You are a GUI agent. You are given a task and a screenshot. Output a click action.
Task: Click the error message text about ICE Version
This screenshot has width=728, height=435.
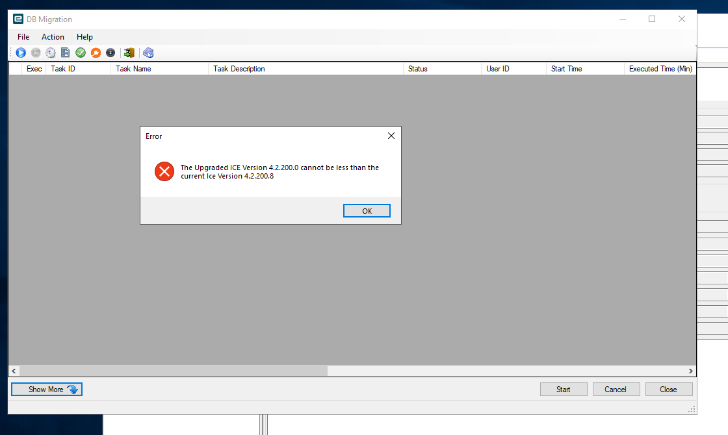tap(279, 171)
